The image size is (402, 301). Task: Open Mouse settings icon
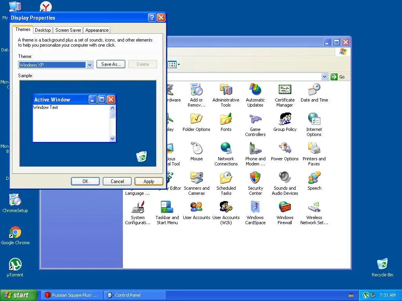tap(196, 149)
